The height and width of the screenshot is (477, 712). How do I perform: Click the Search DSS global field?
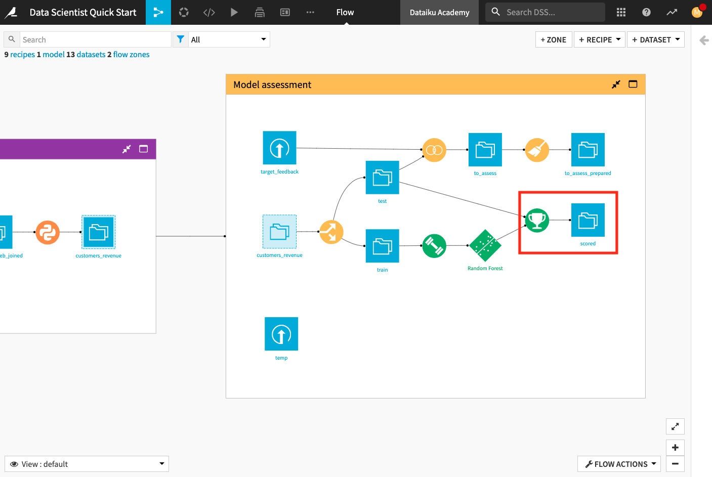point(545,12)
